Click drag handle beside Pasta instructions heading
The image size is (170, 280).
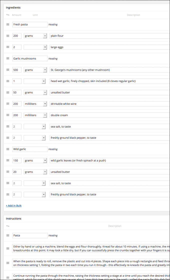pos(8,235)
